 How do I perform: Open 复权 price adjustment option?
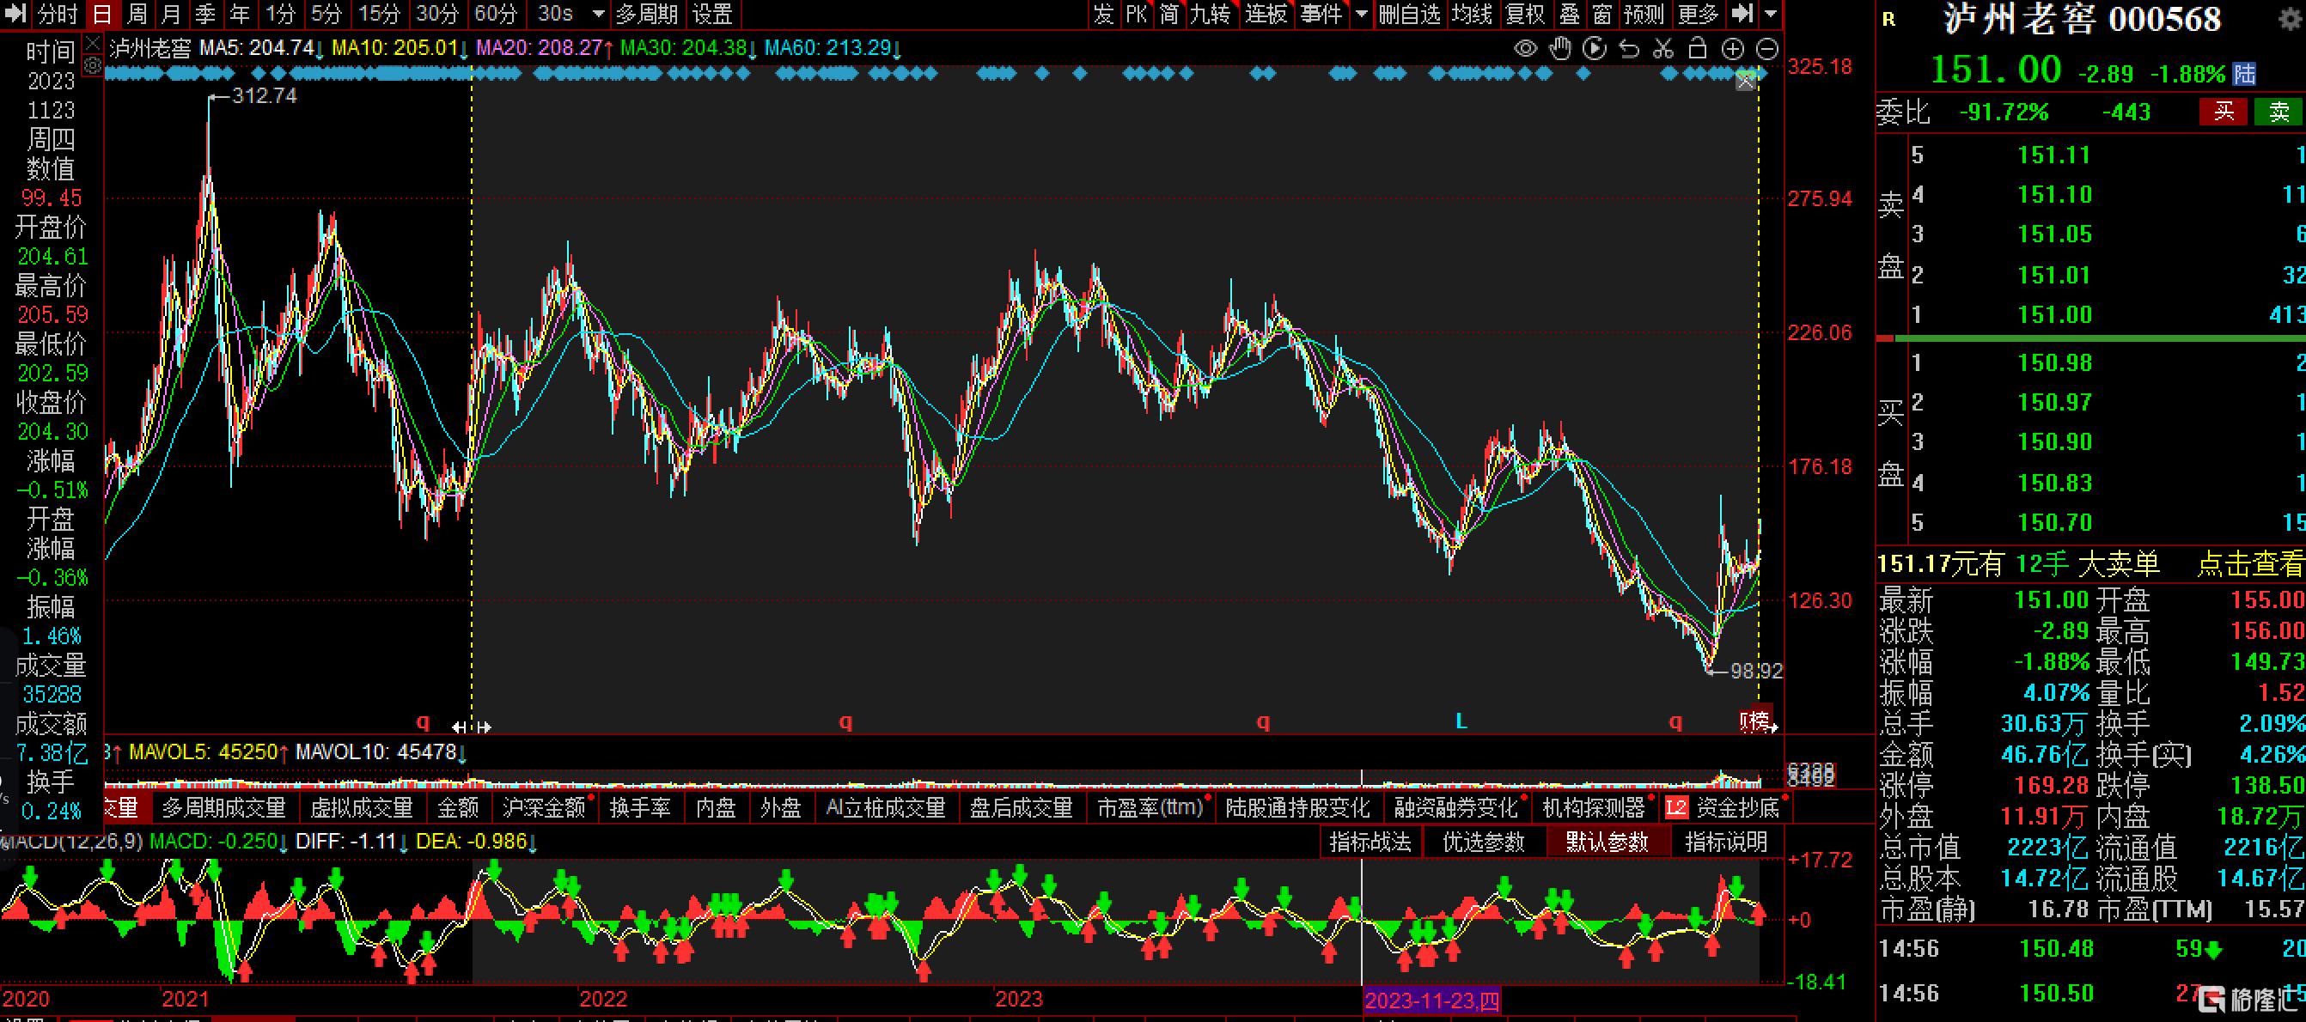coord(1525,14)
